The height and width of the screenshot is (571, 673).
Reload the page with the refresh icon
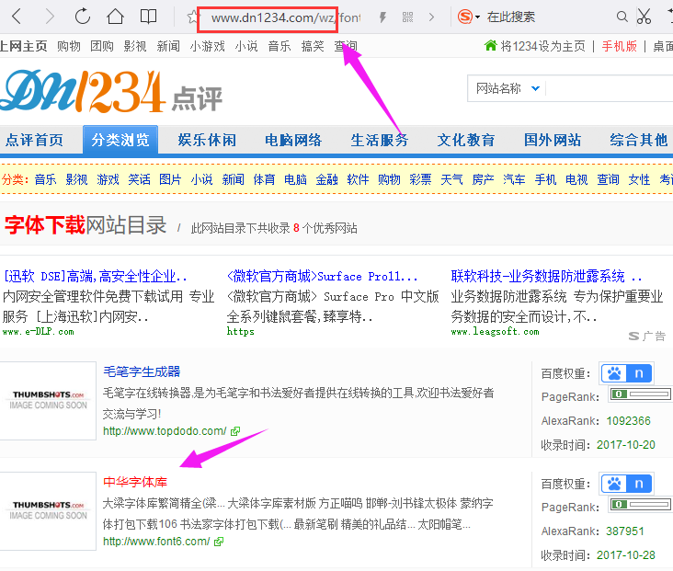tap(83, 17)
